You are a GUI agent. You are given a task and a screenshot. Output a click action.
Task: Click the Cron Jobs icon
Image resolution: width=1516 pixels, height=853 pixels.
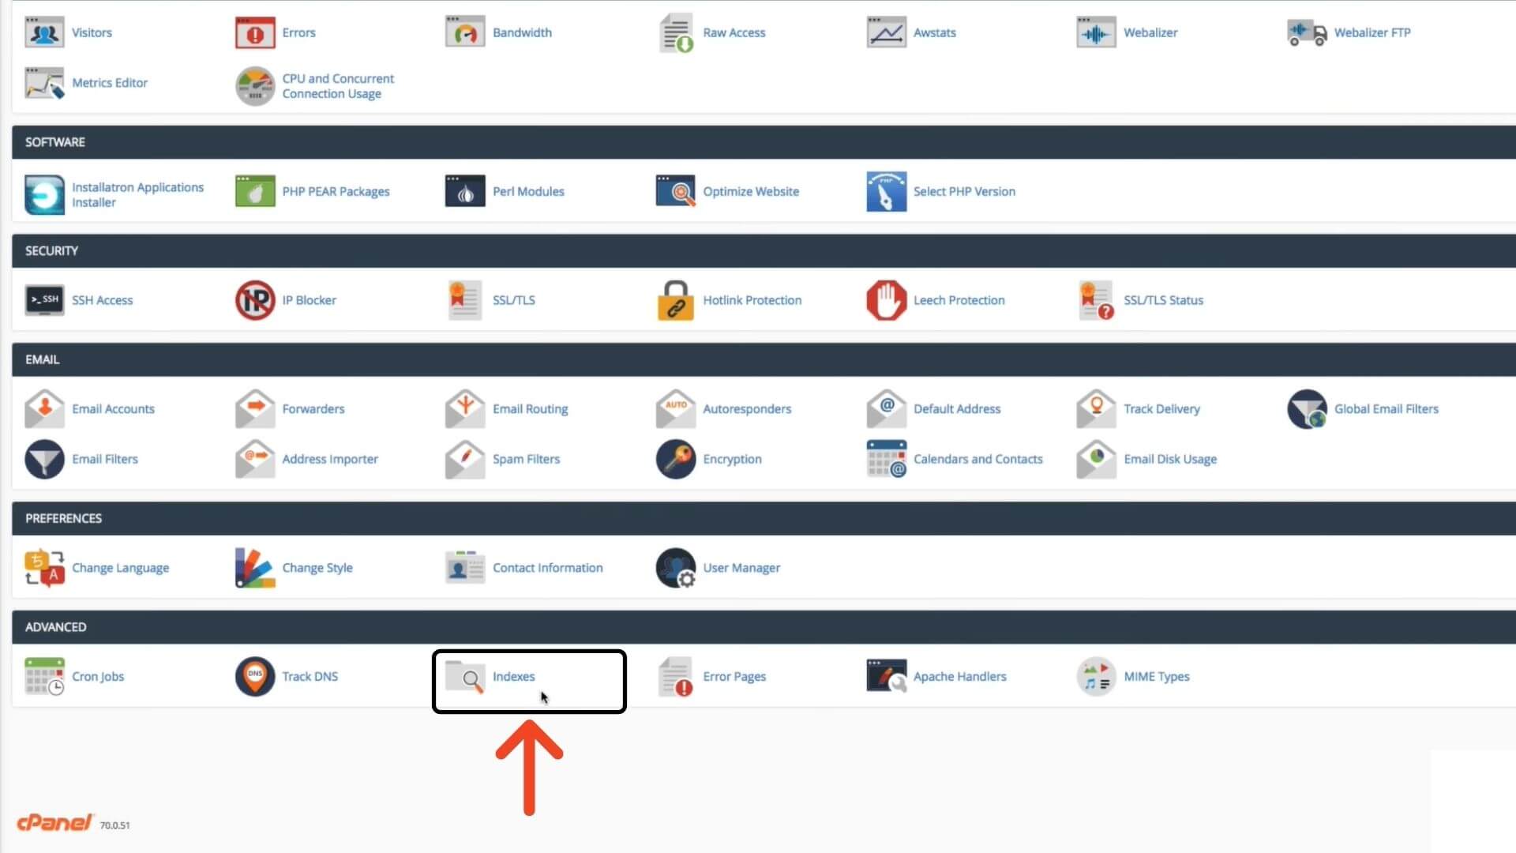click(44, 677)
